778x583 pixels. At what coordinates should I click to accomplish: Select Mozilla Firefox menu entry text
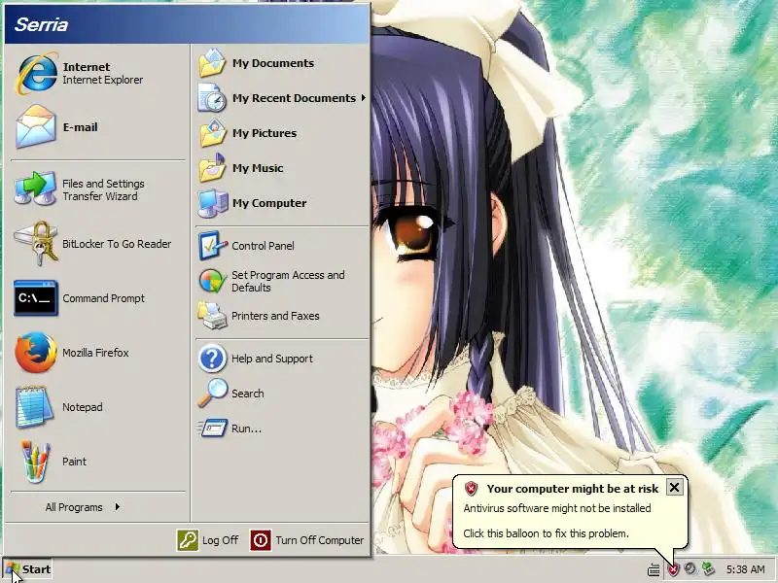point(95,353)
